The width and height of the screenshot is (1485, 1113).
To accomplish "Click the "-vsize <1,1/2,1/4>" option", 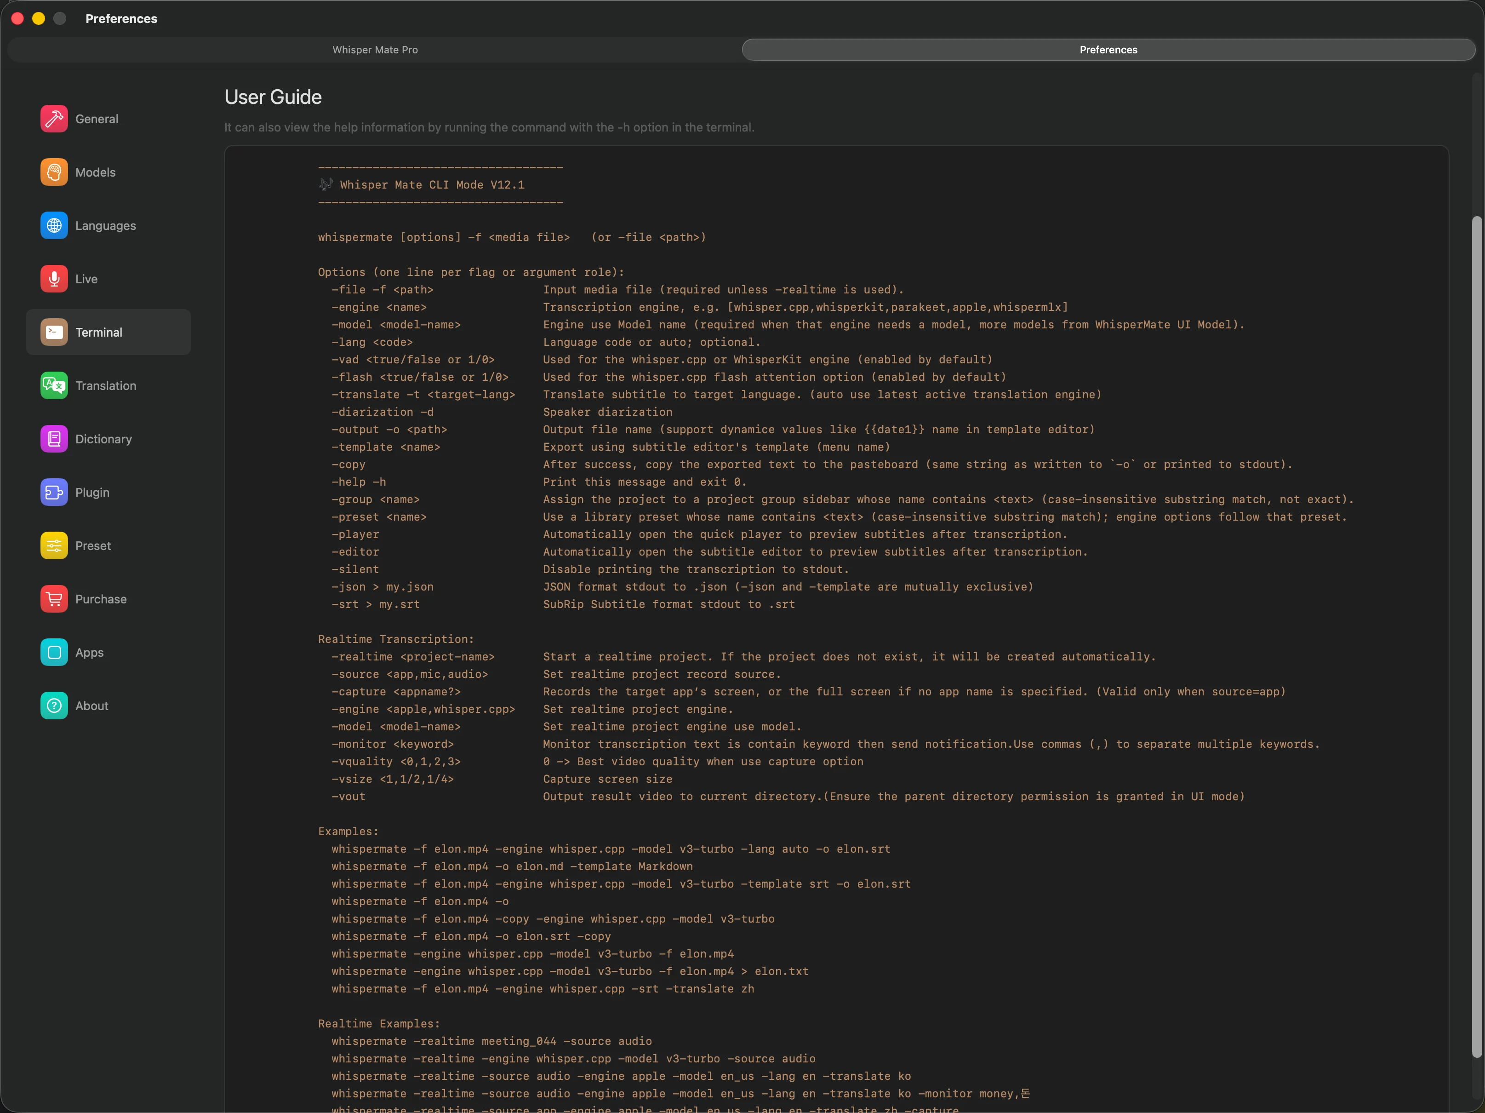I will (393, 779).
